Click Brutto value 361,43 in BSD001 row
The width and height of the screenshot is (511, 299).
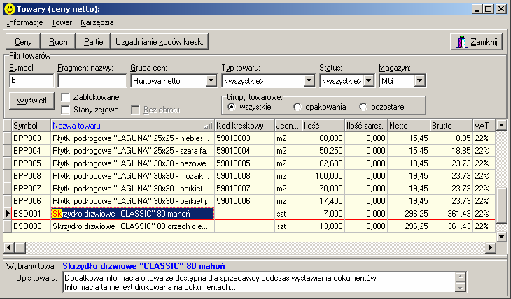(451, 214)
